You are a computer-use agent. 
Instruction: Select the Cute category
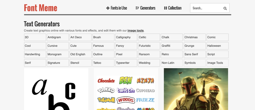(81, 46)
